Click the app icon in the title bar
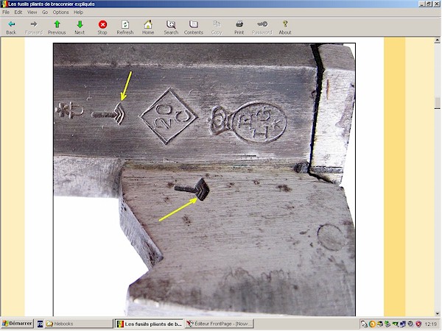Image resolution: width=442 pixels, height=331 pixels. click(4, 4)
